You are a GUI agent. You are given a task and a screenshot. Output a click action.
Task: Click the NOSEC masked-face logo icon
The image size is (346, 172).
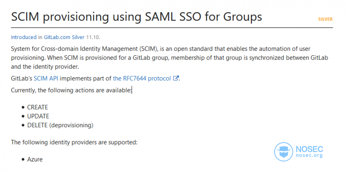click(283, 152)
